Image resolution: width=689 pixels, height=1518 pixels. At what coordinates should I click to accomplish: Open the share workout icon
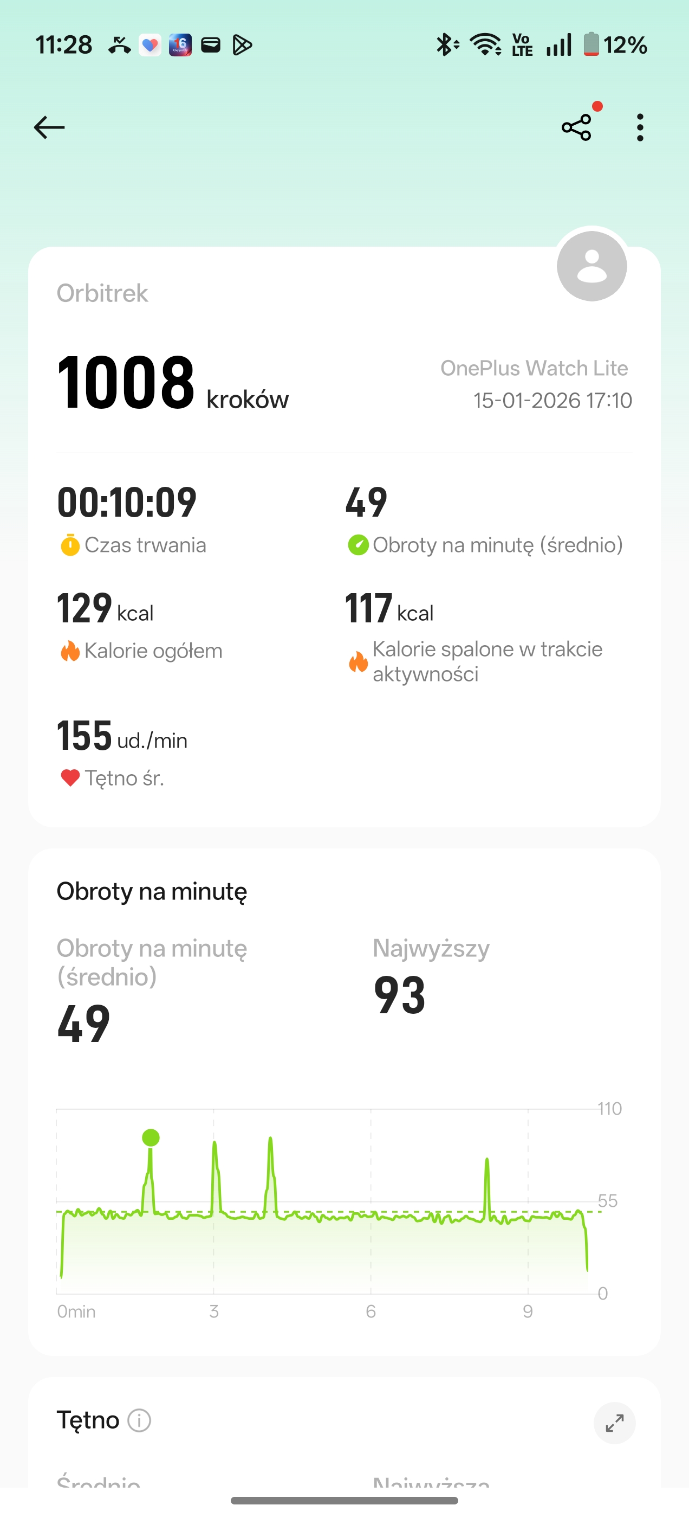click(576, 127)
